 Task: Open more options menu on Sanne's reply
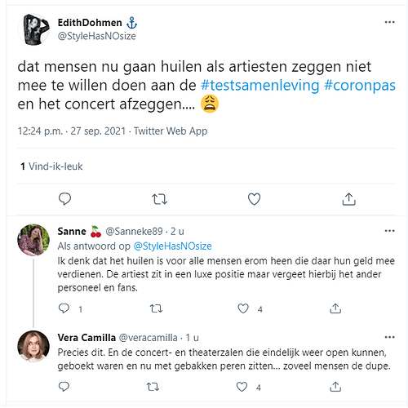point(389,231)
